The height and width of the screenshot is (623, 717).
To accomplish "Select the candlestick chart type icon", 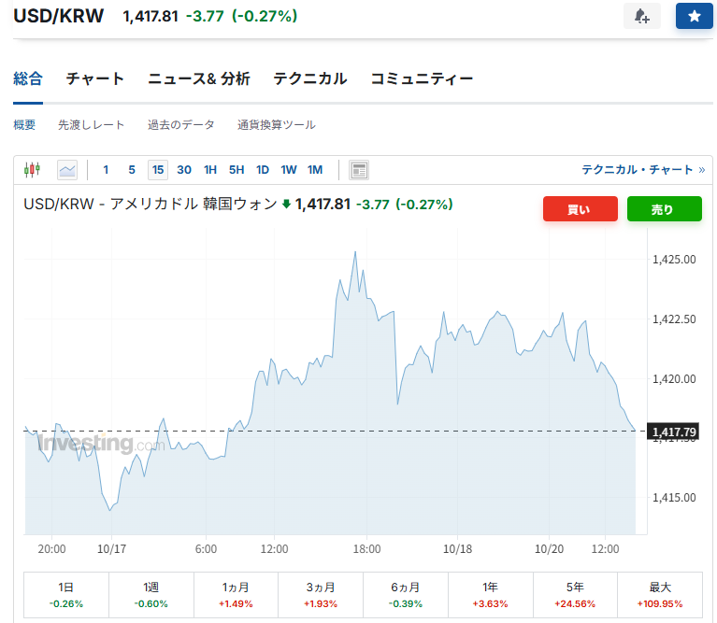I will [x=33, y=169].
